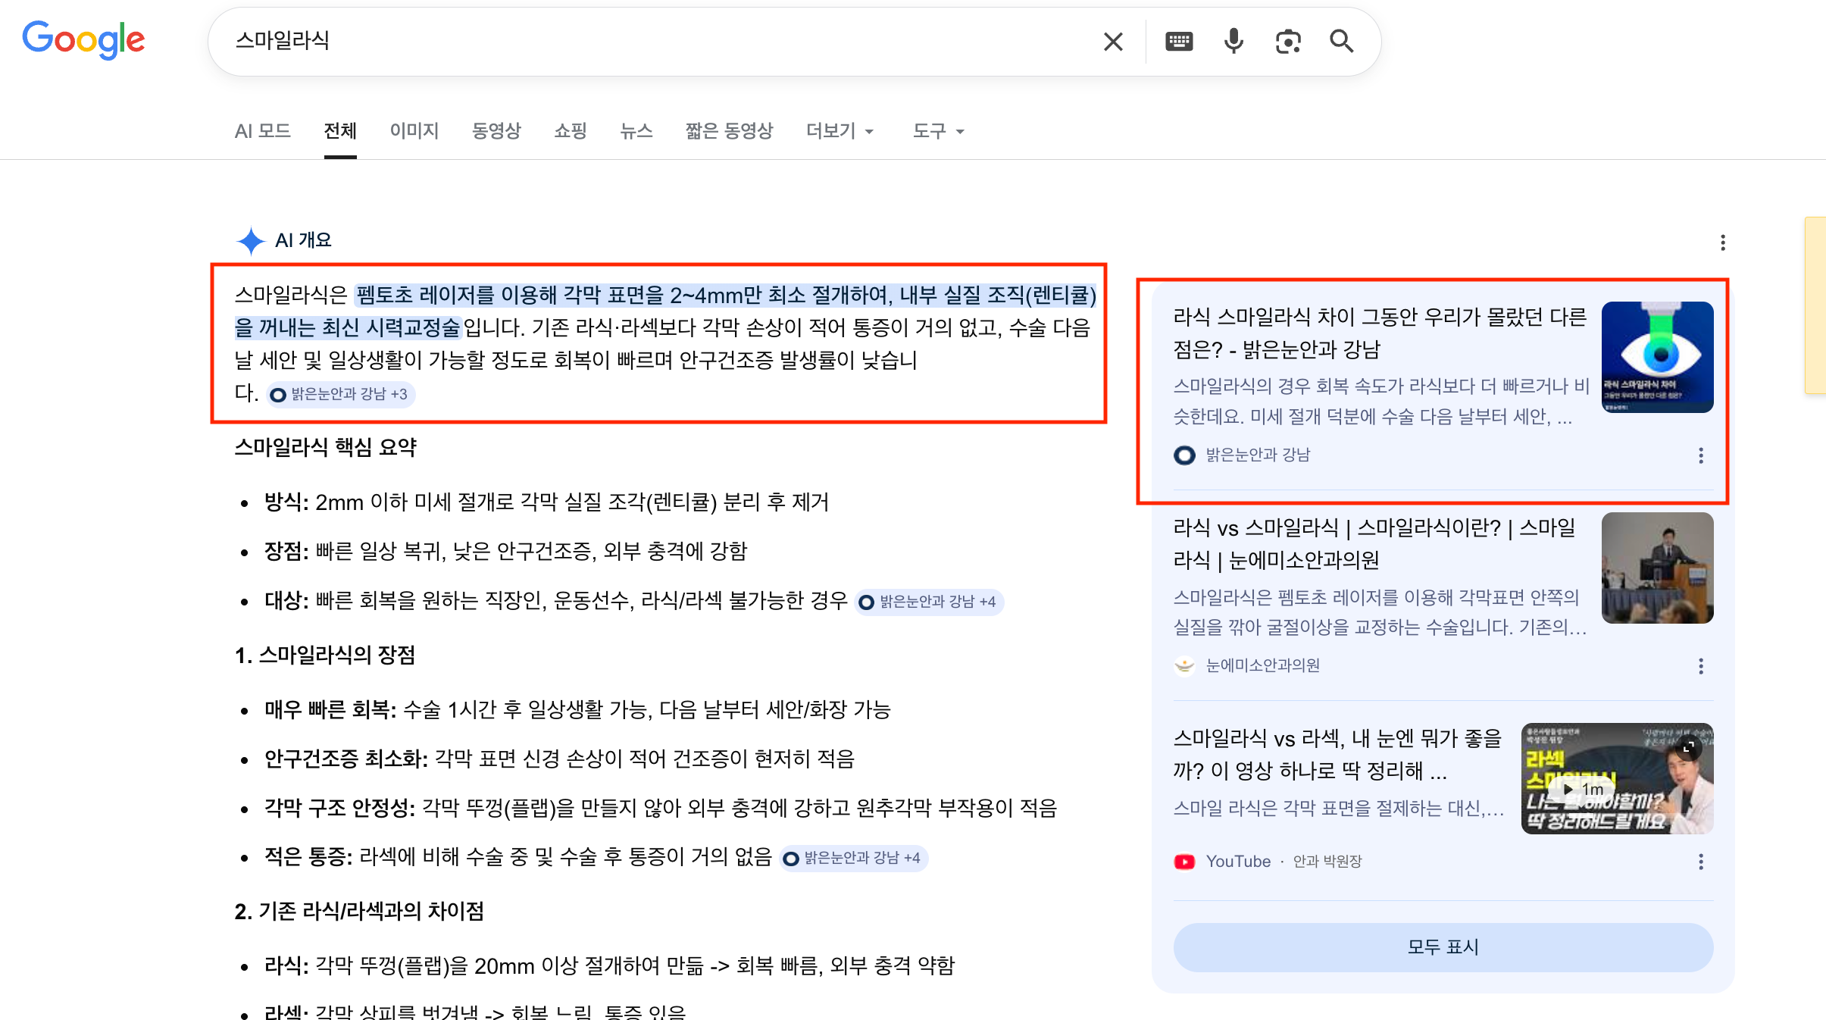Open the on-screen keyboard input tool
1826x1020 pixels.
[1179, 41]
